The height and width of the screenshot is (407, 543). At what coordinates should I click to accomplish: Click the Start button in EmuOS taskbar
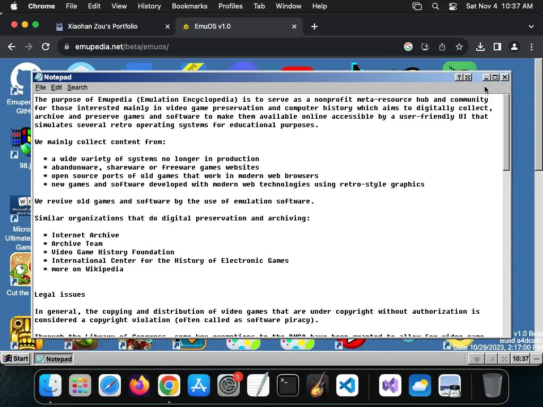click(x=16, y=359)
